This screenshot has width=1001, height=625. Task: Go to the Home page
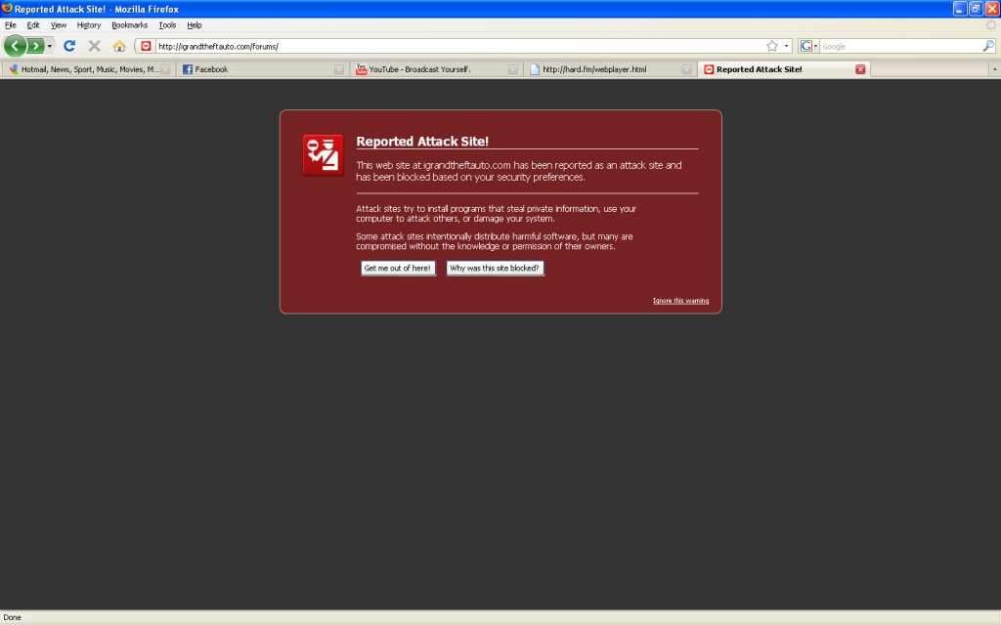(x=119, y=46)
